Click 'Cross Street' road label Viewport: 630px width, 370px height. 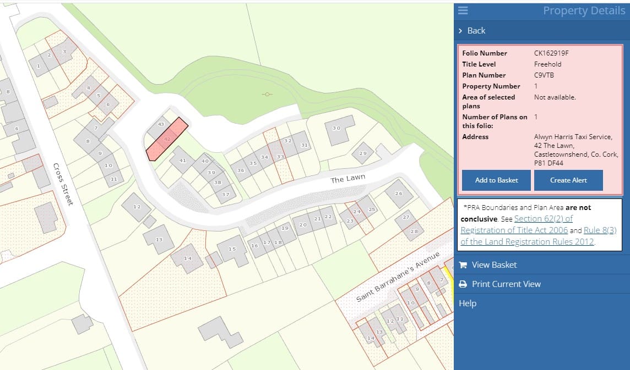point(63,184)
